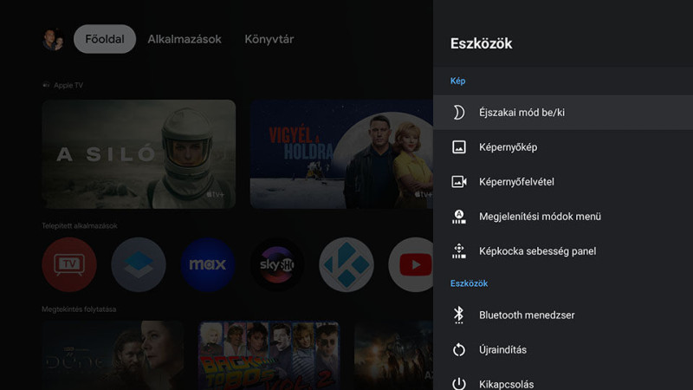Click the Bluetooth menedzser icon
The image size is (693, 390).
click(459, 315)
